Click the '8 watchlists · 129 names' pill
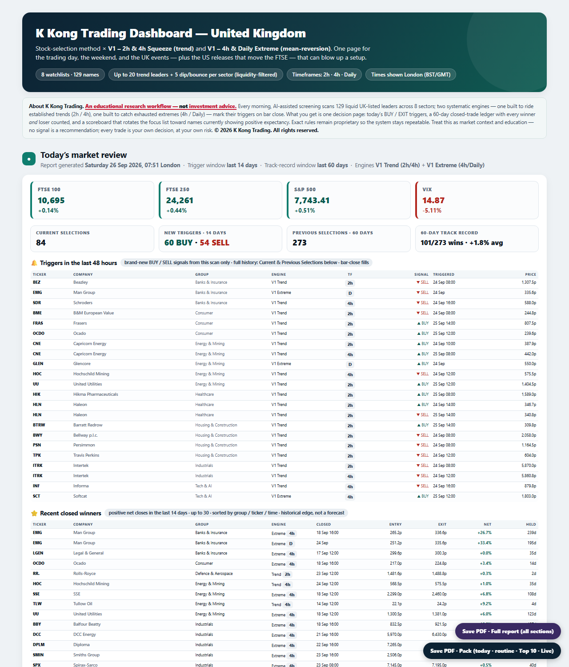This screenshot has width=569, height=667. coord(70,75)
